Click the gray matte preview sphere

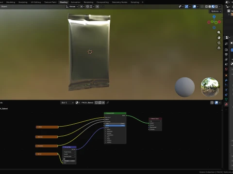[x=185, y=87]
